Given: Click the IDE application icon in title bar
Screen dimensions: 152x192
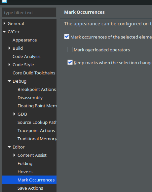Looking at the screenshot, I should click(4, 1).
